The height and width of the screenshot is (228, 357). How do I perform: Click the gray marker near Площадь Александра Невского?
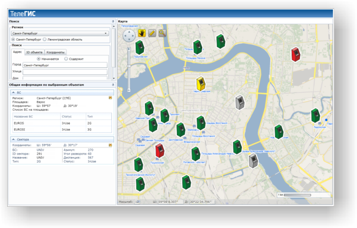pos(253,161)
